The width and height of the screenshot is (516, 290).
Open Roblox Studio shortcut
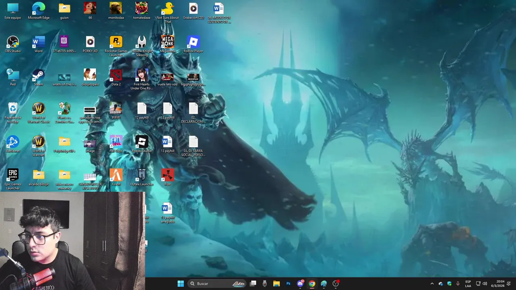[x=142, y=144]
